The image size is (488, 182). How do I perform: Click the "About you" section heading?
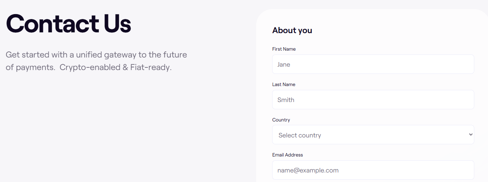pyautogui.click(x=292, y=30)
